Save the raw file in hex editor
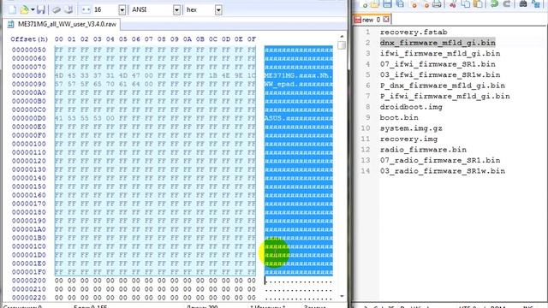Viewport: 548px width, 308px height. pos(41,9)
